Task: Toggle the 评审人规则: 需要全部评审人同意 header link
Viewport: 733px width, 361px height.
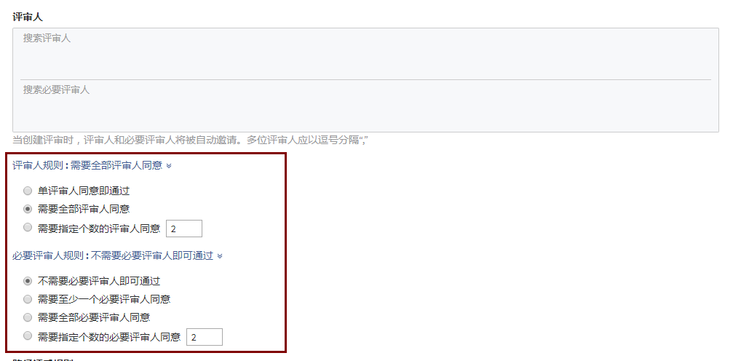Action: pos(87,165)
